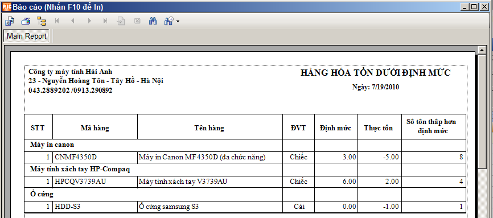Viewport: 493px width, 218px height.
Task: Click Định mức value 0.00
Action: coord(350,207)
